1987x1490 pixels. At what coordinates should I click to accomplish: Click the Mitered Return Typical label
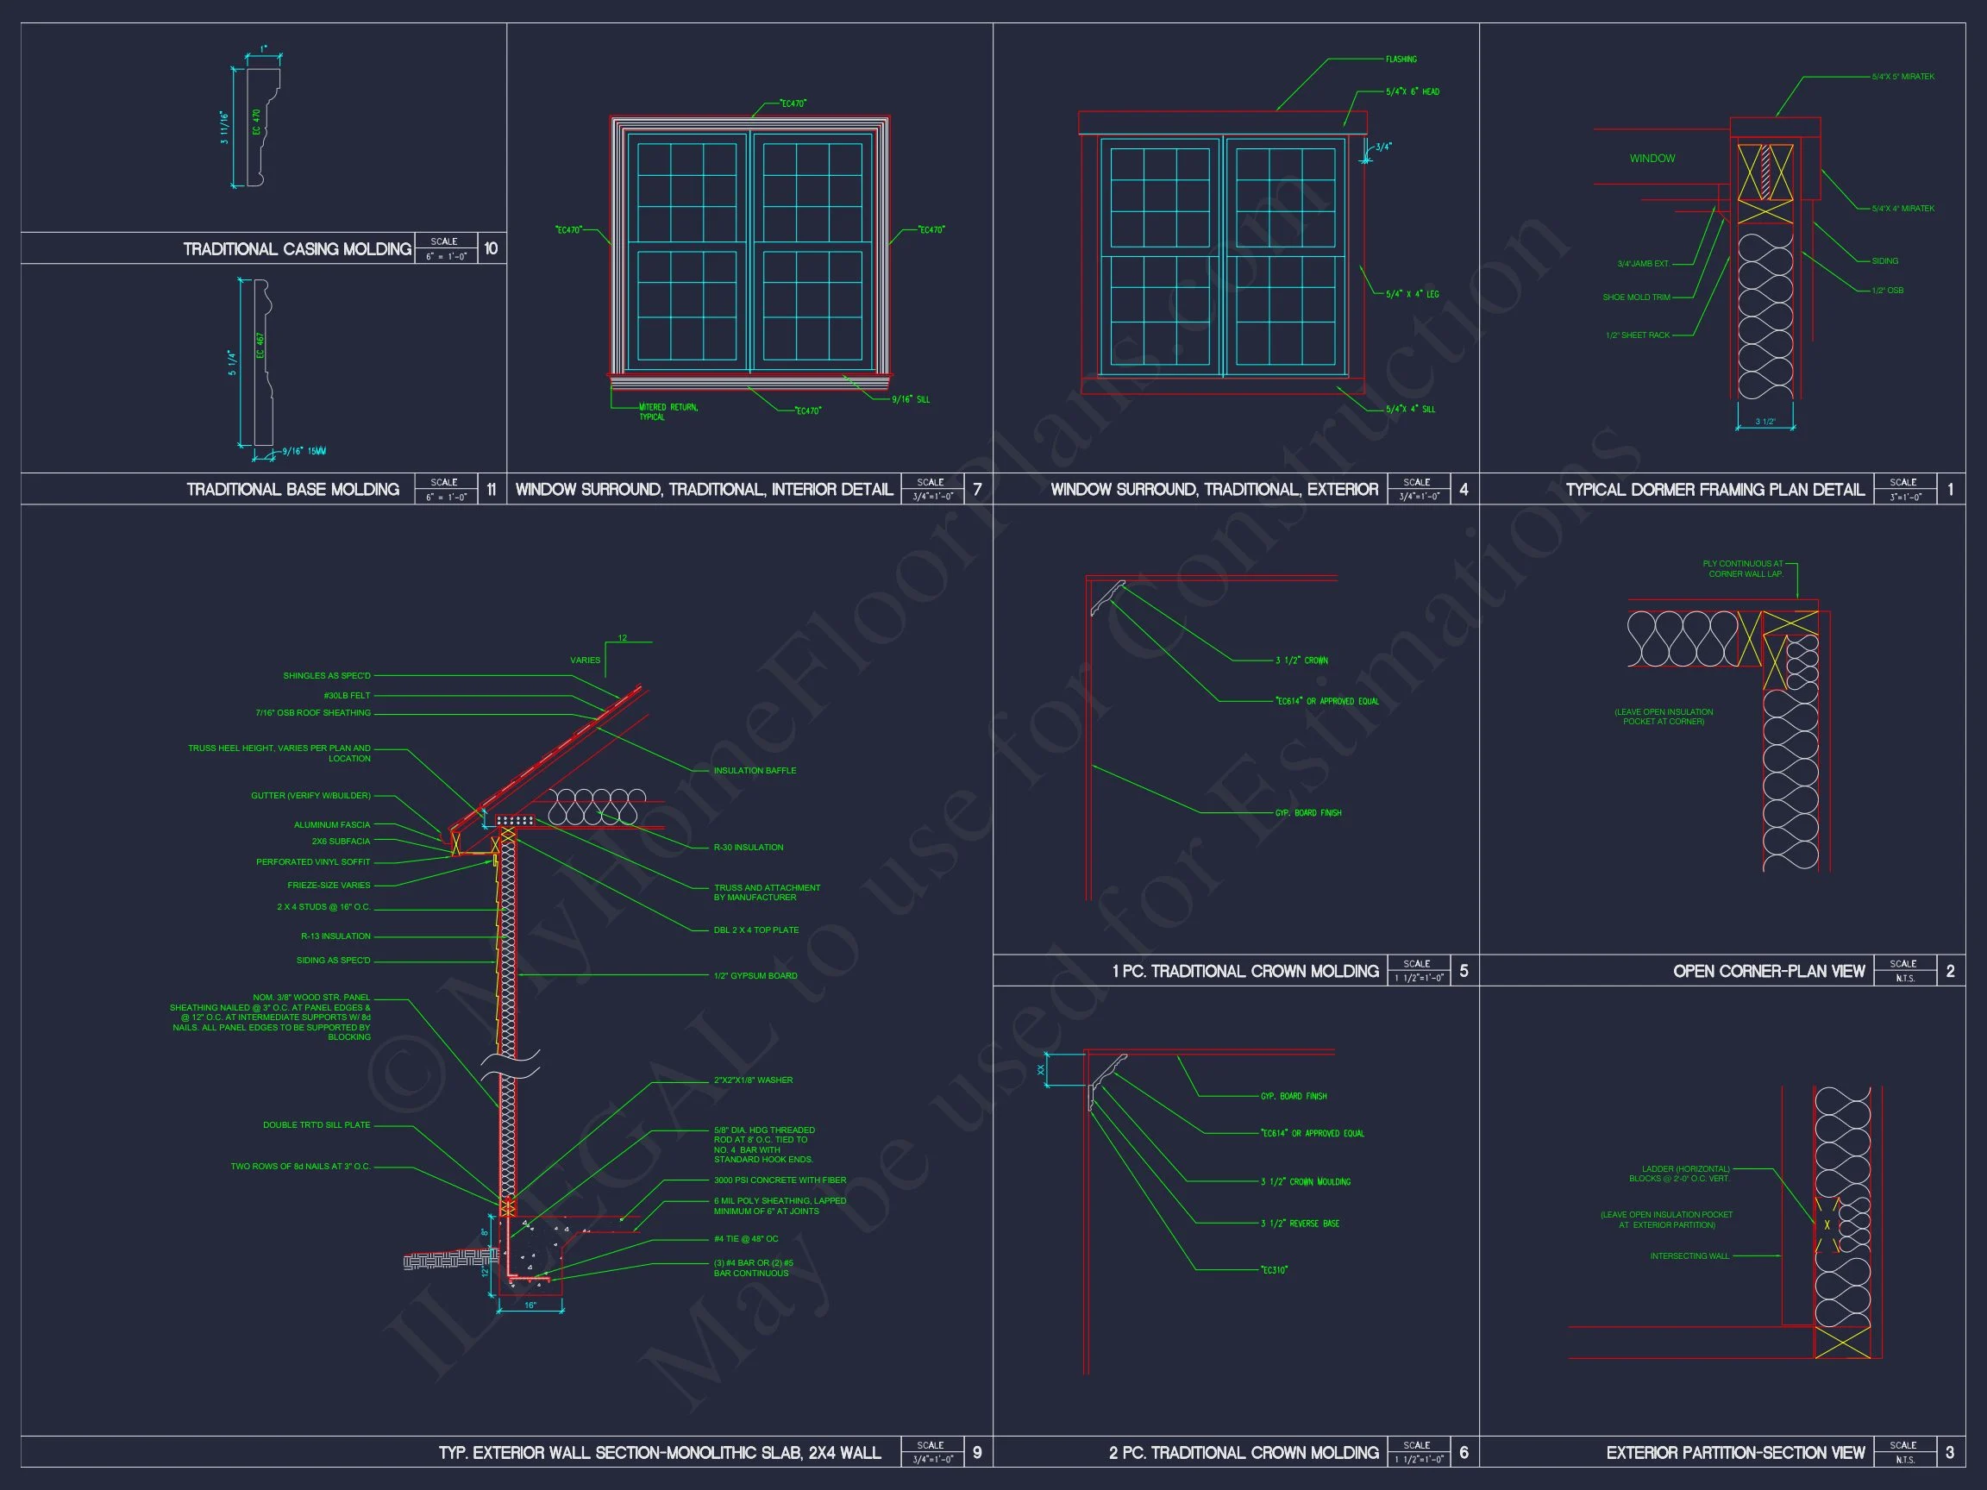click(x=668, y=411)
